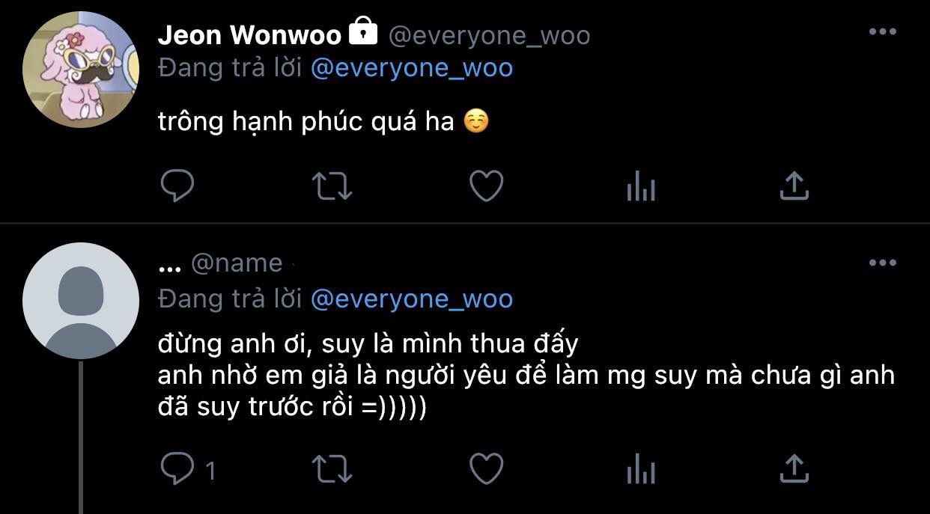
Task: Open Jeon Wonwoo's sheep avatar profile picture
Action: click(81, 70)
